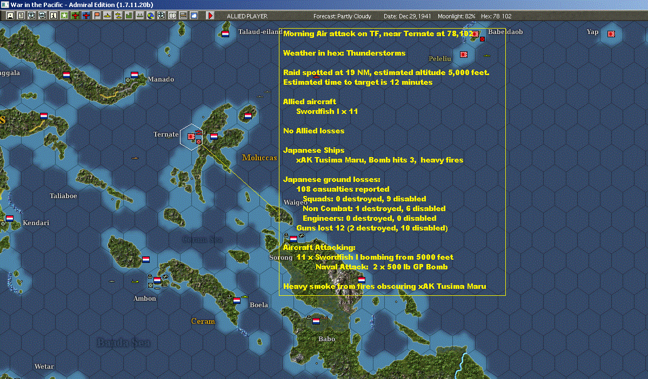The height and width of the screenshot is (379, 648).
Task: Open the globe map icon
Action: point(150,16)
